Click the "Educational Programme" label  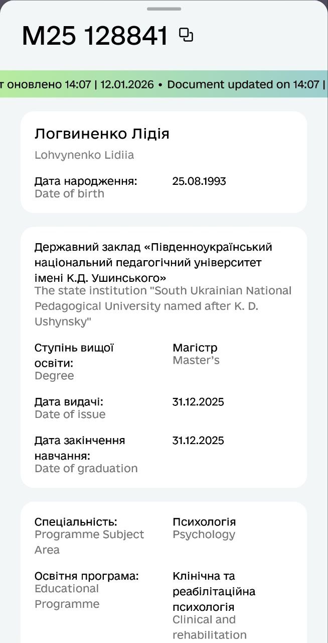click(x=67, y=596)
